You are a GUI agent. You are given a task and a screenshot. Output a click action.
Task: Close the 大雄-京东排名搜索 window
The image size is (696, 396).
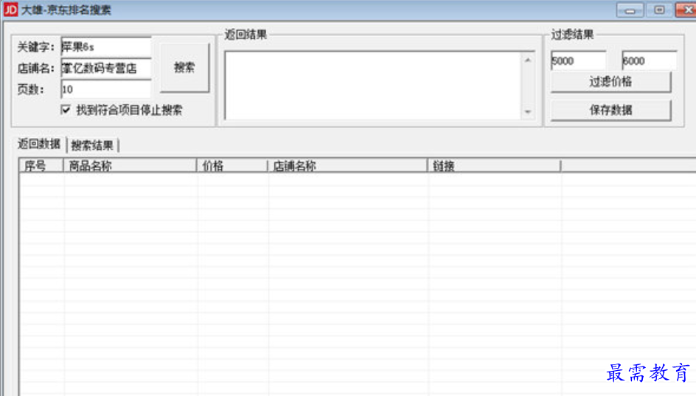pos(686,10)
